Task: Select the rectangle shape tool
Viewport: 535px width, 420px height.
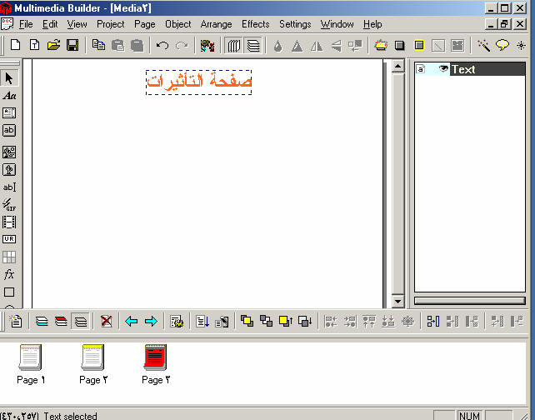Action: pos(9,292)
